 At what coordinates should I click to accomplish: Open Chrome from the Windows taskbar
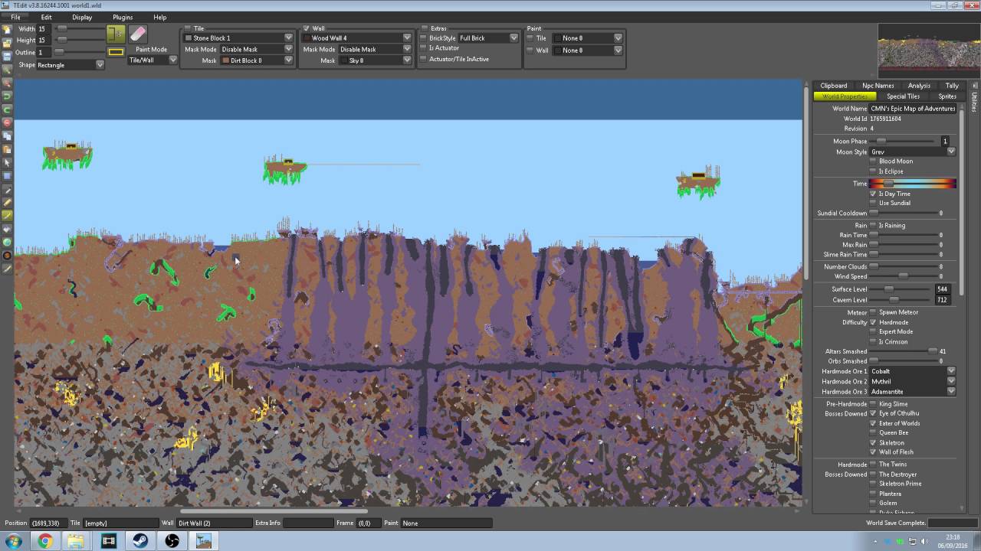(44, 541)
